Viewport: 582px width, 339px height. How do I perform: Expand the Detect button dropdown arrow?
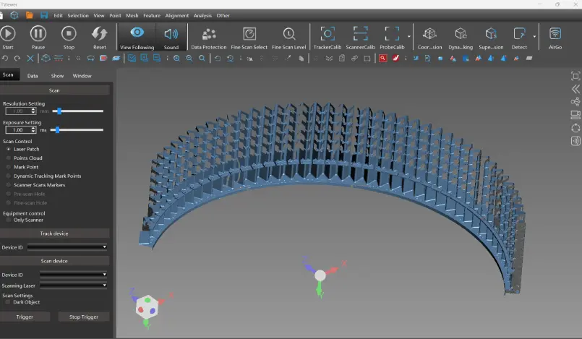pyautogui.click(x=534, y=36)
